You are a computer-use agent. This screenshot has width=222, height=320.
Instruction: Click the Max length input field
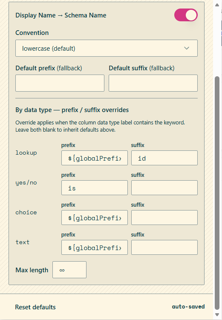[69, 270]
